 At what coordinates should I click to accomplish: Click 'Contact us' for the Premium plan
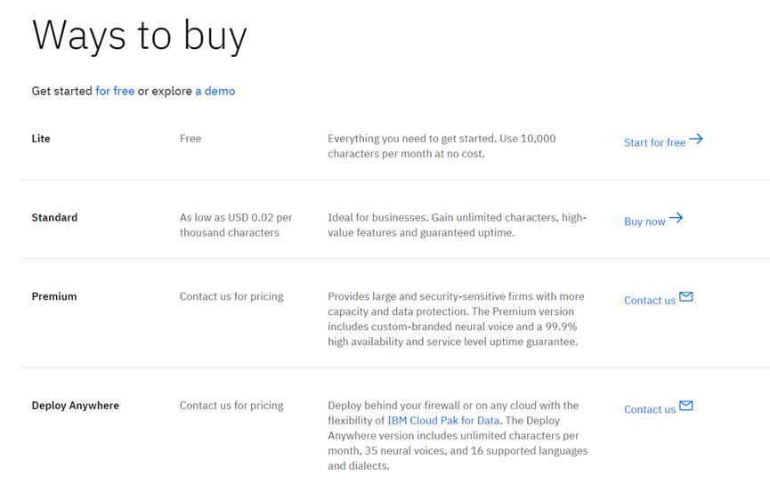(650, 301)
